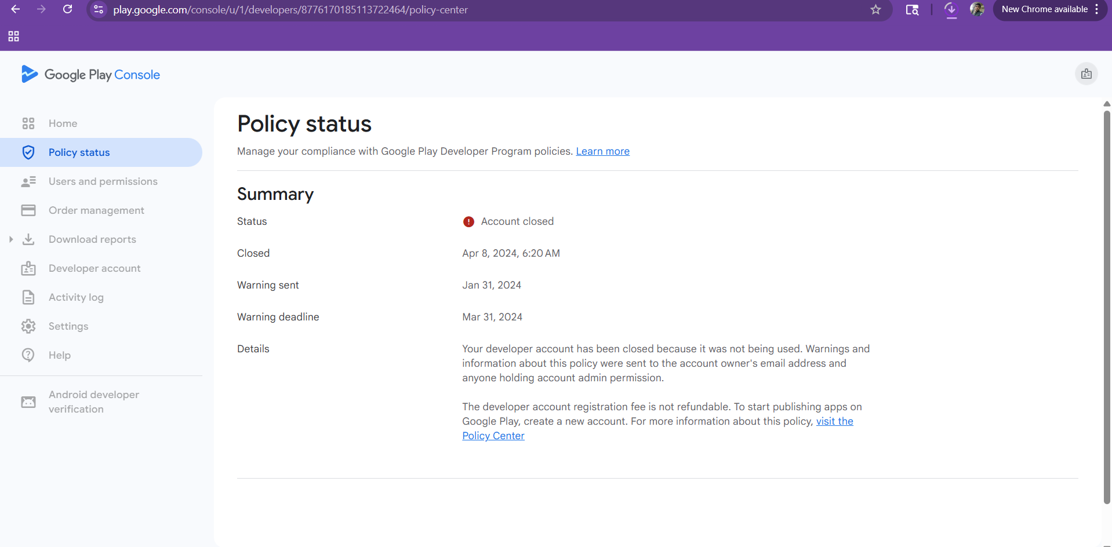Open the Chrome three-dot menu
Viewport: 1112px width, 547px height.
(1097, 9)
